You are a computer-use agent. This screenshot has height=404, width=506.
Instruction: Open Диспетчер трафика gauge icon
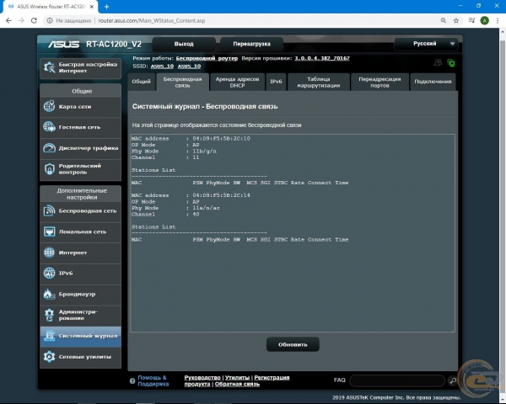click(x=49, y=148)
